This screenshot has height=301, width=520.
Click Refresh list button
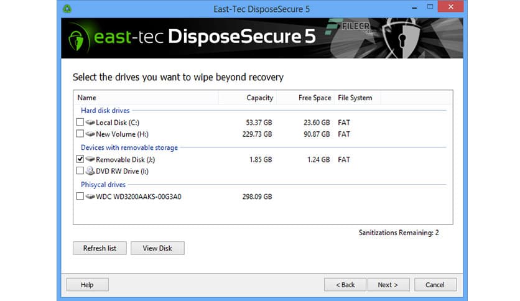100,248
